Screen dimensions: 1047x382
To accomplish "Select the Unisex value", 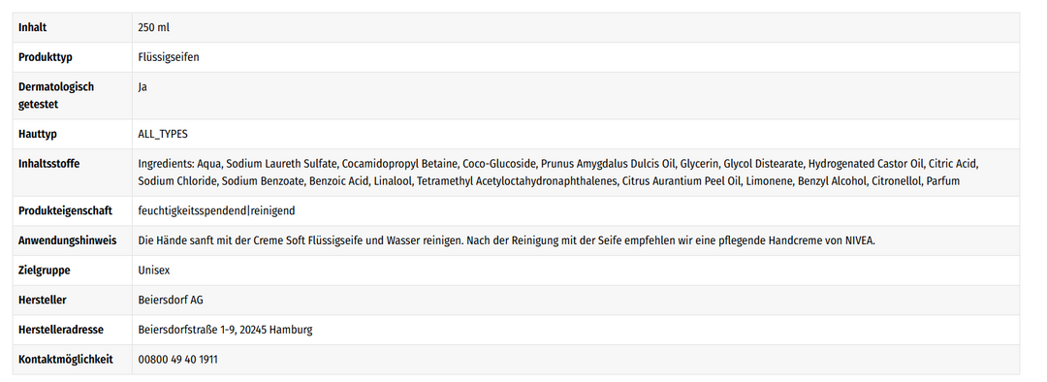I will tap(153, 271).
